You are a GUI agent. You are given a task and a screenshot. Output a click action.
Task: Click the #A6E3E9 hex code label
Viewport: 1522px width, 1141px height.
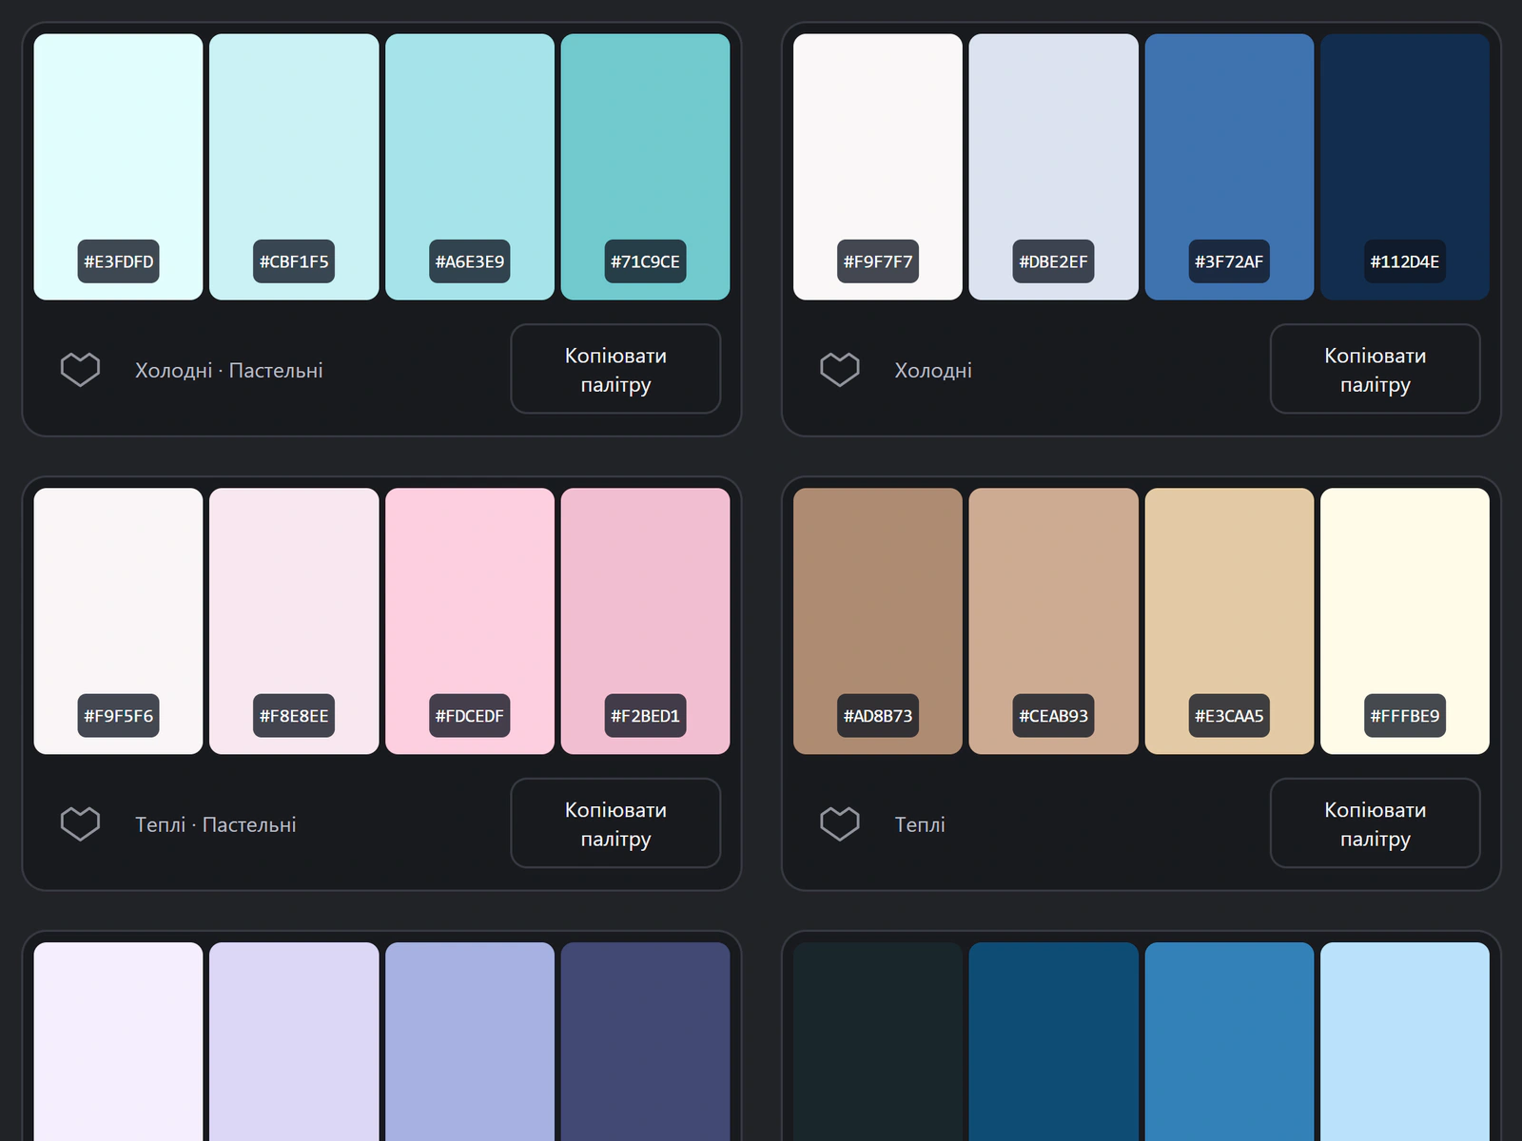[470, 261]
